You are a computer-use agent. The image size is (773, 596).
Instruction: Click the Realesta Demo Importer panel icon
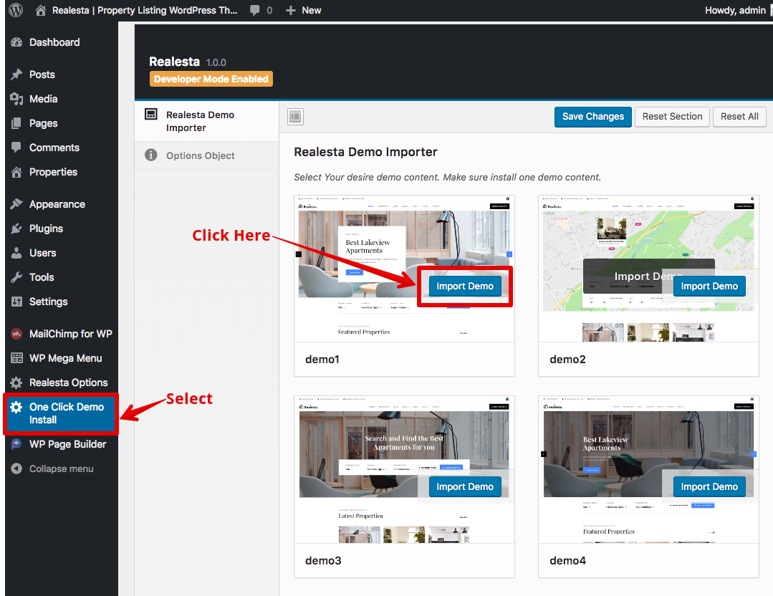pyautogui.click(x=151, y=115)
